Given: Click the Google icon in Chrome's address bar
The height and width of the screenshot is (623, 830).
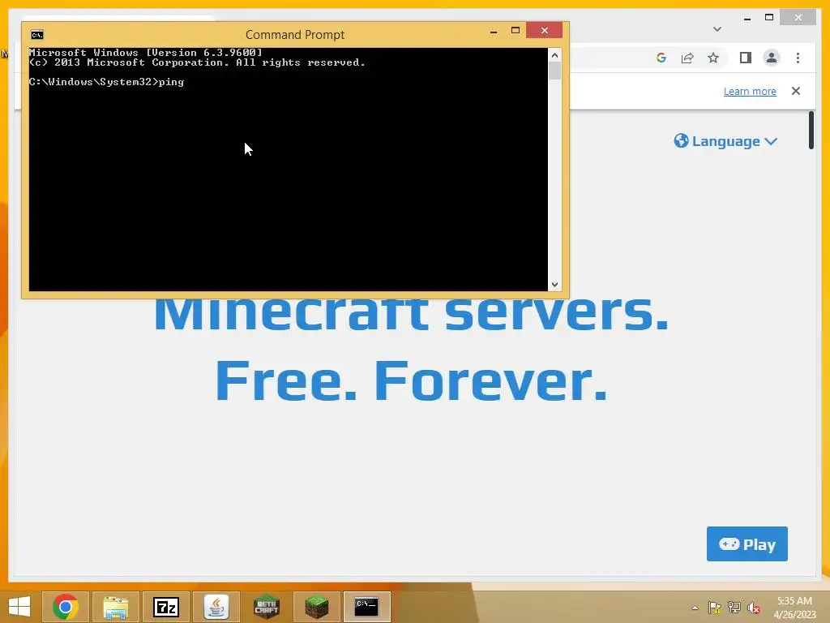Looking at the screenshot, I should pos(661,58).
